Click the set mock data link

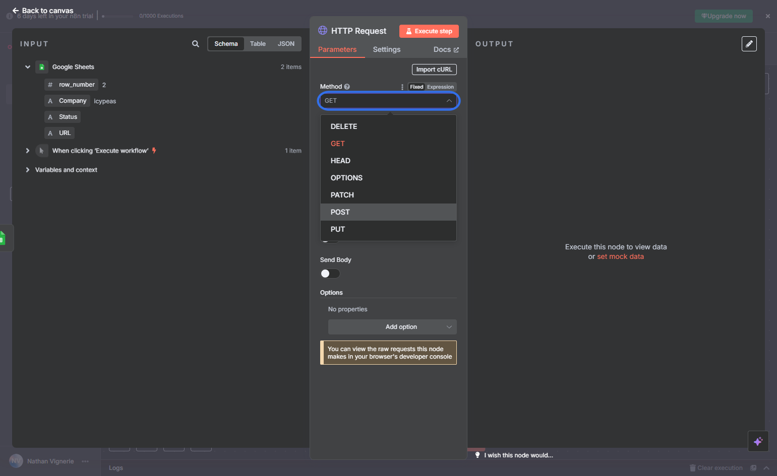pyautogui.click(x=620, y=256)
